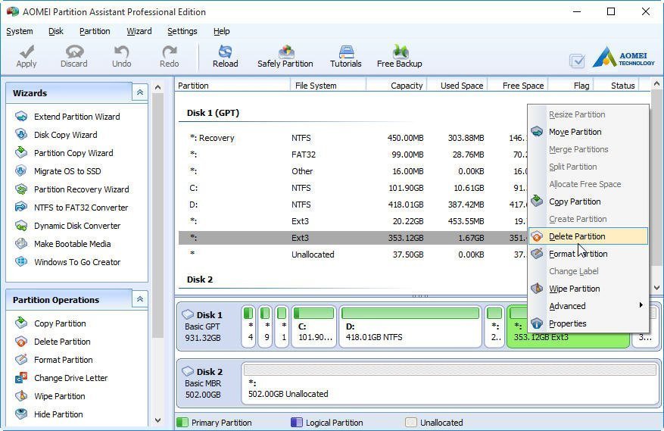Screen dimensions: 664x431
Task: Click the Free Space column header
Action: pos(518,86)
